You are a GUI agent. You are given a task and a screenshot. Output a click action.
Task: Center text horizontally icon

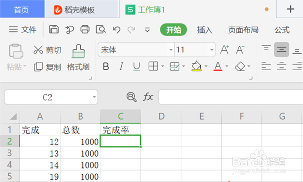coord(282,66)
